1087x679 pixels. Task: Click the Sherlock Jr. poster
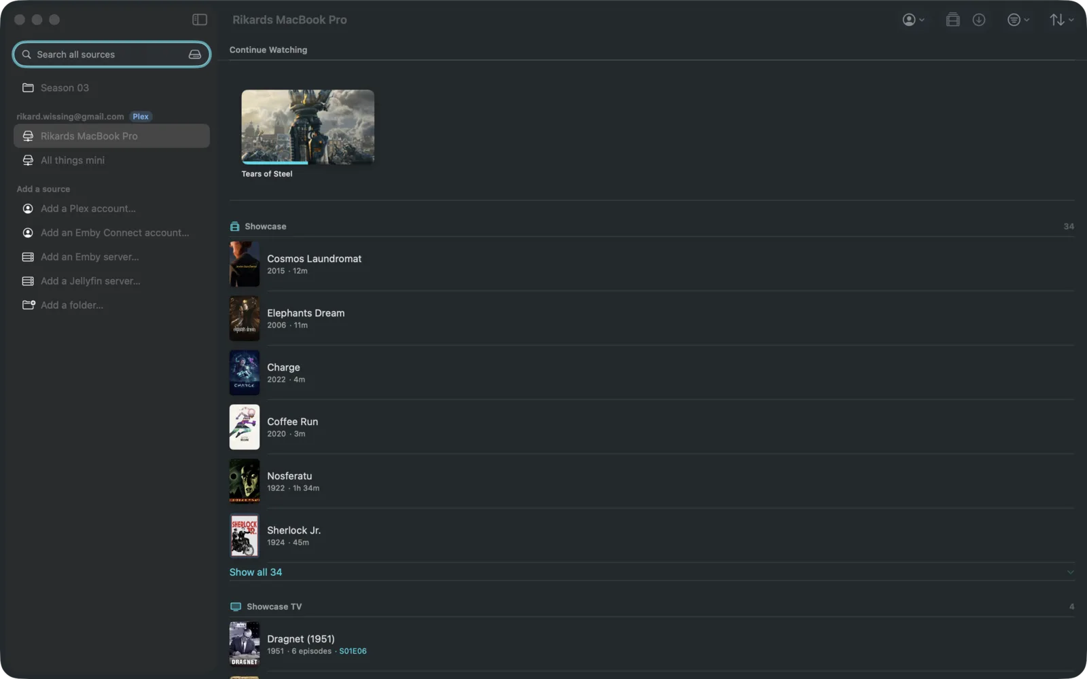click(x=245, y=536)
